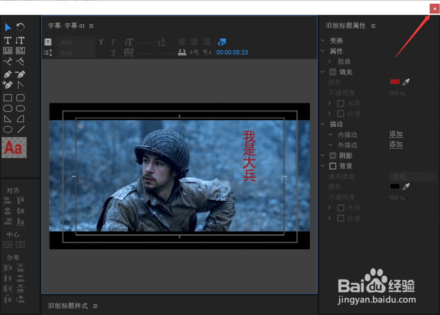Select the horizontal Type tool
The width and height of the screenshot is (440, 315).
click(x=8, y=40)
